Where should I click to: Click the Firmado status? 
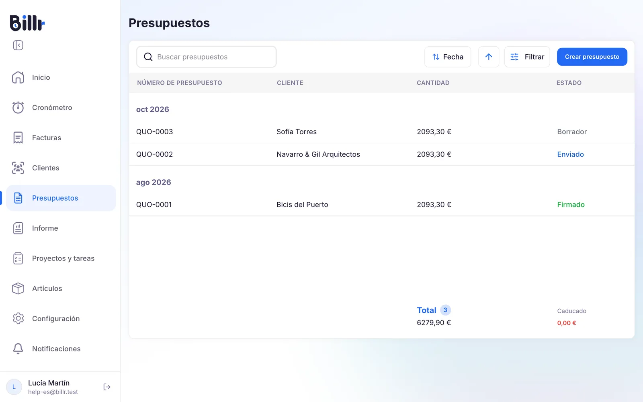tap(571, 205)
